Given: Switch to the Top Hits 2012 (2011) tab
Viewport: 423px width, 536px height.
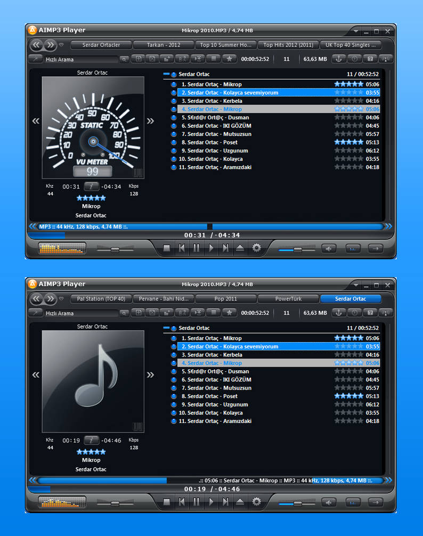Looking at the screenshot, I should coord(288,45).
